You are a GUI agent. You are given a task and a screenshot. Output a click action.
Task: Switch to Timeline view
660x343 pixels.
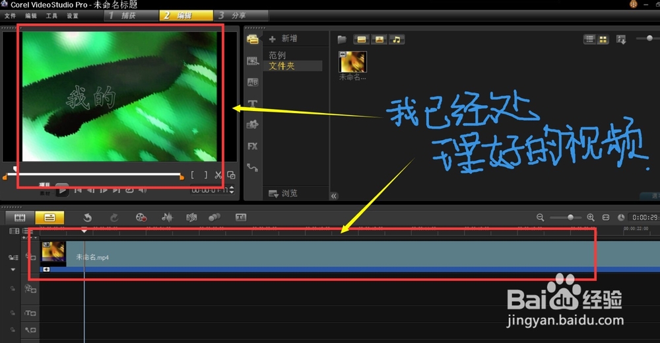coord(49,217)
